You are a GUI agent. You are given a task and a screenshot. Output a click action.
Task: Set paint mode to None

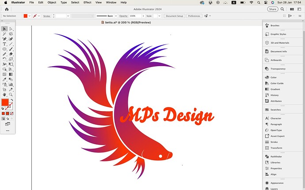[x=11, y=114]
